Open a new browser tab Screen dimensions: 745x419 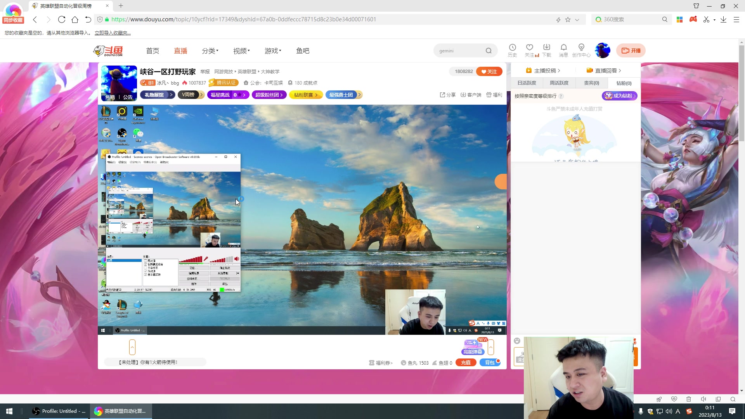(x=121, y=6)
